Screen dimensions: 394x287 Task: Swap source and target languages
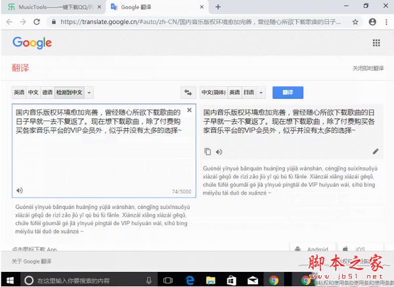point(189,93)
